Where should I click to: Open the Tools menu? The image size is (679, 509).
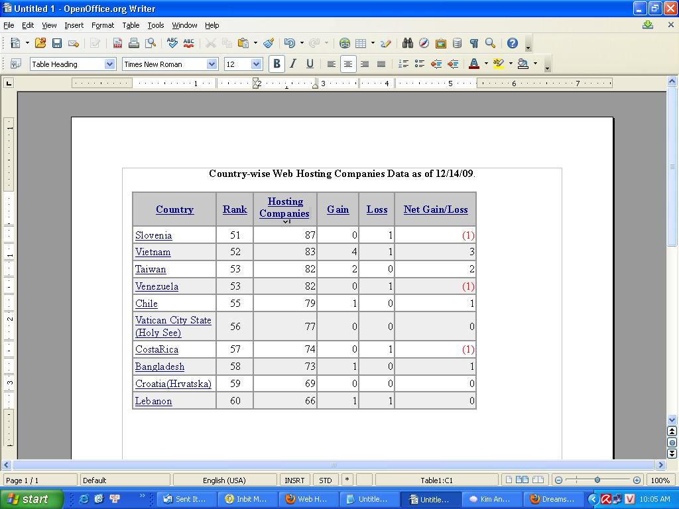[155, 25]
